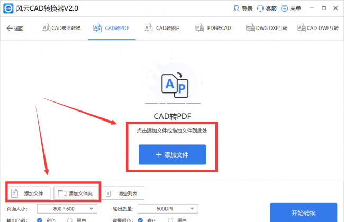The height and width of the screenshot is (222, 344).
Task: Click the CAD转图片 tab icon
Action: (148, 28)
